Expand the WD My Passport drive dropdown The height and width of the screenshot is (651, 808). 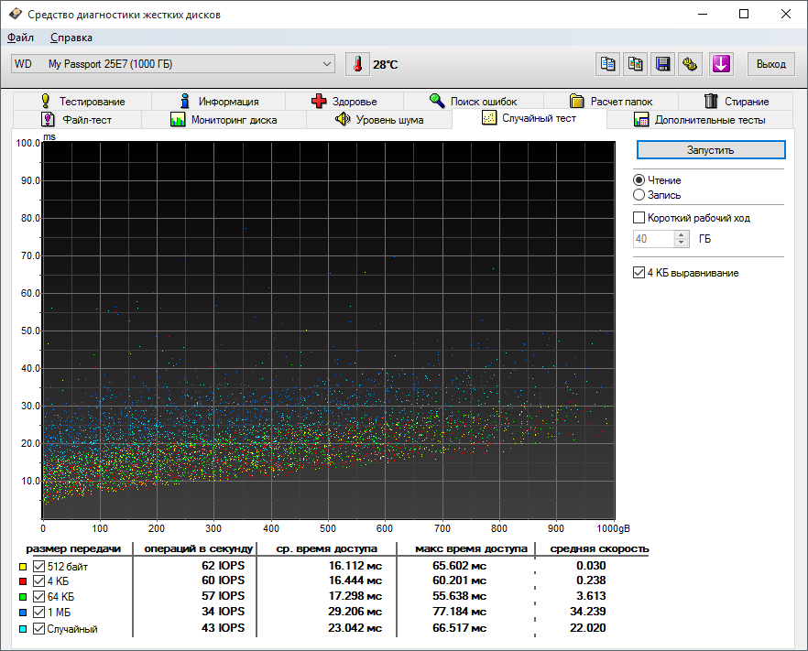click(328, 64)
